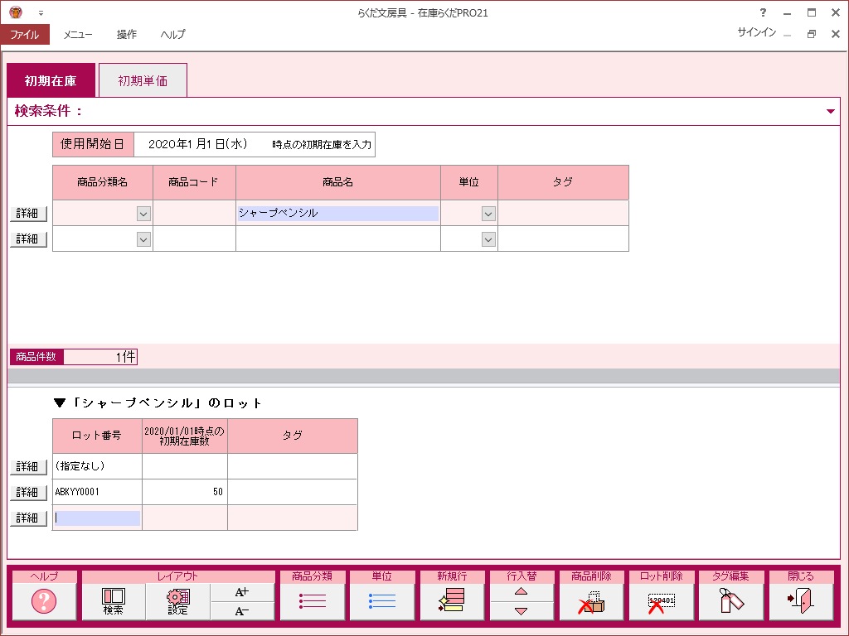
Task: Move row up with 行入替 arrow
Action: [522, 592]
